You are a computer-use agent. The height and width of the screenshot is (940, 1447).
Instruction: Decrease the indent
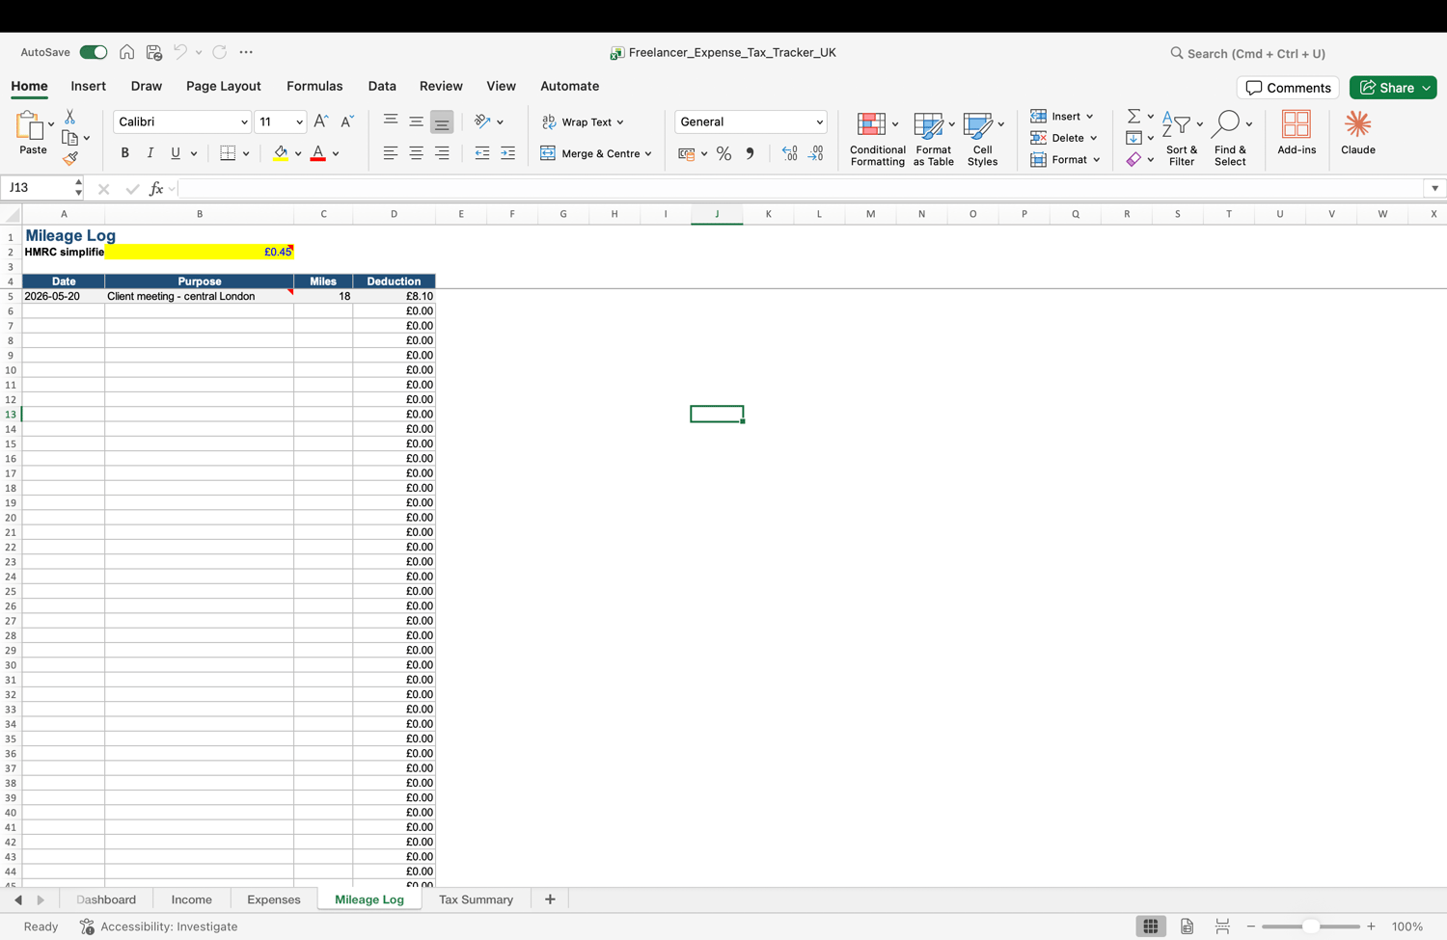click(482, 153)
